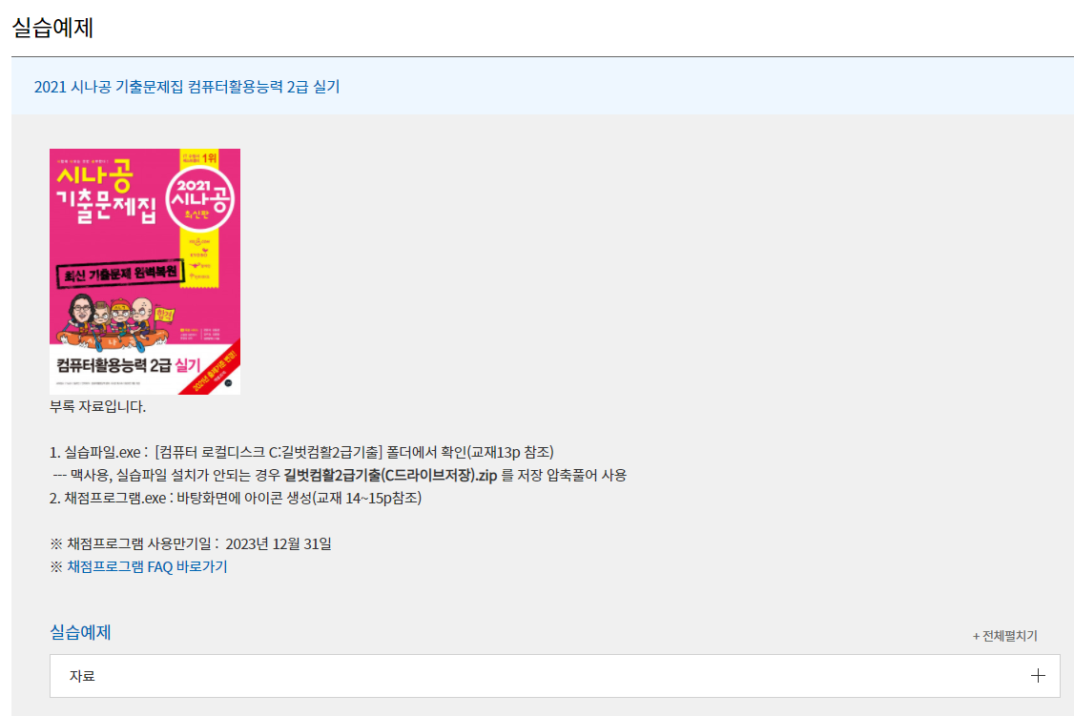Click the top 실습예제 page heading
This screenshot has height=716, width=1074.
pyautogui.click(x=52, y=28)
